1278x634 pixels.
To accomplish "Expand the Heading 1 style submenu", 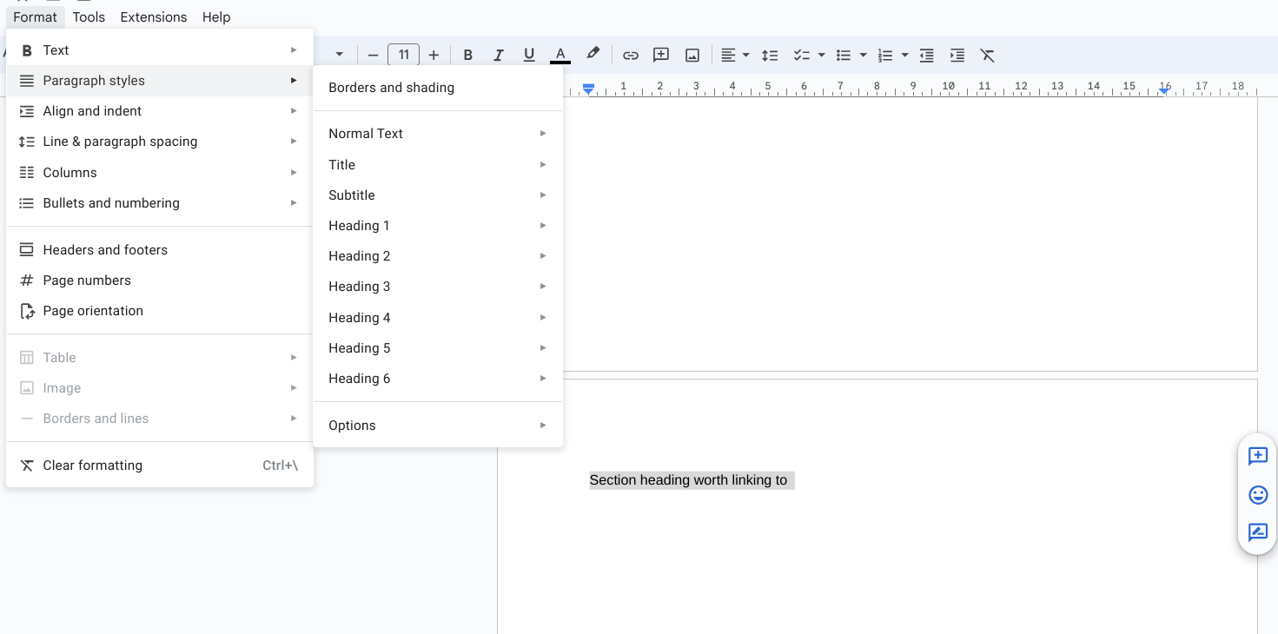I will tap(438, 226).
